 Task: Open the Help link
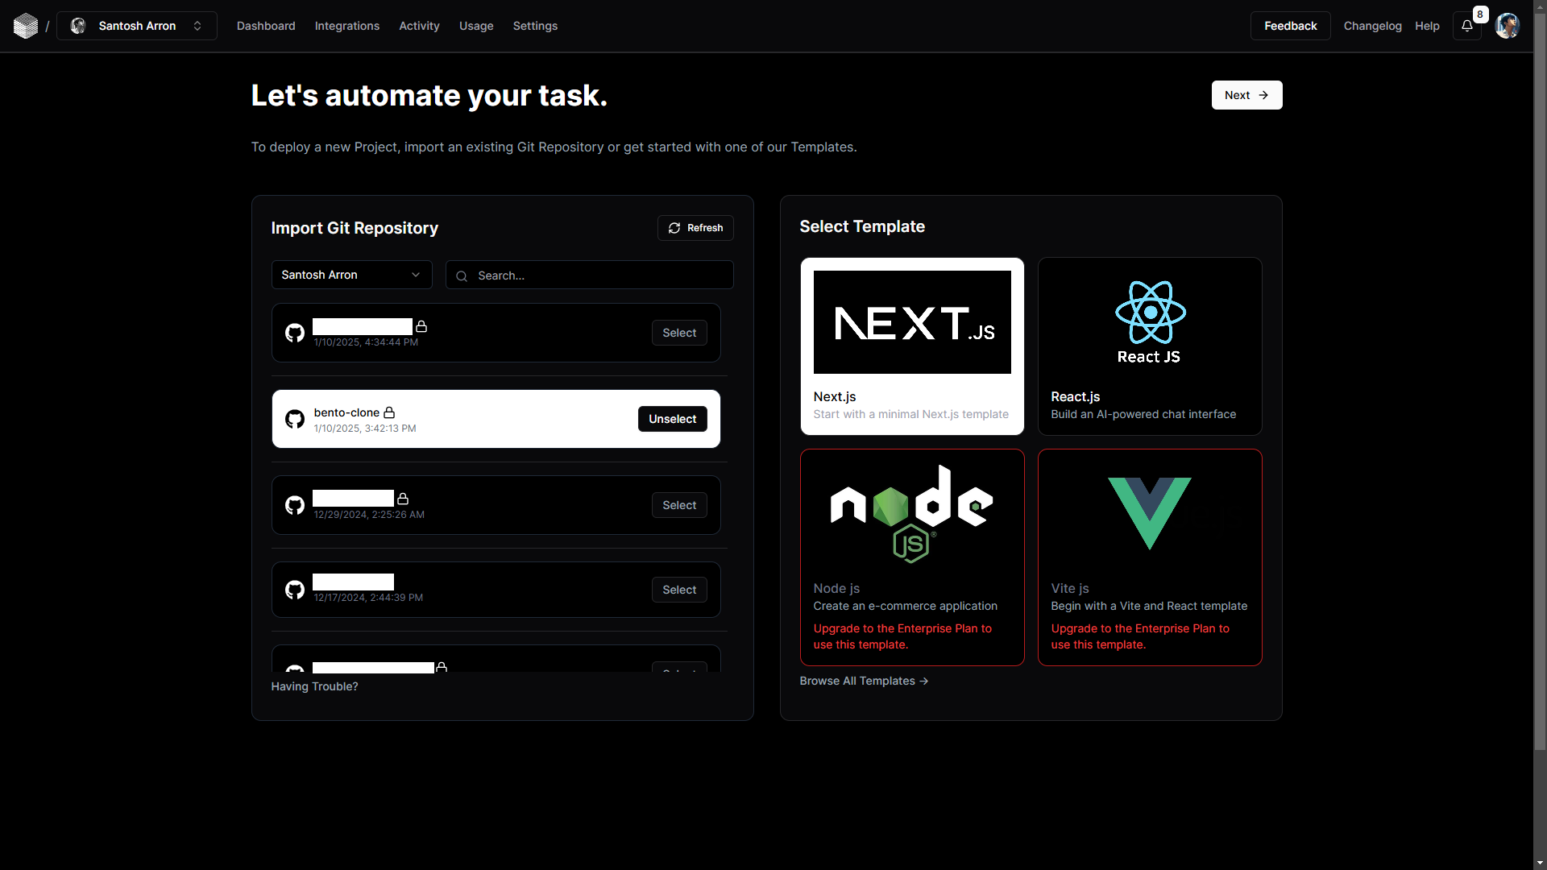1427,26
